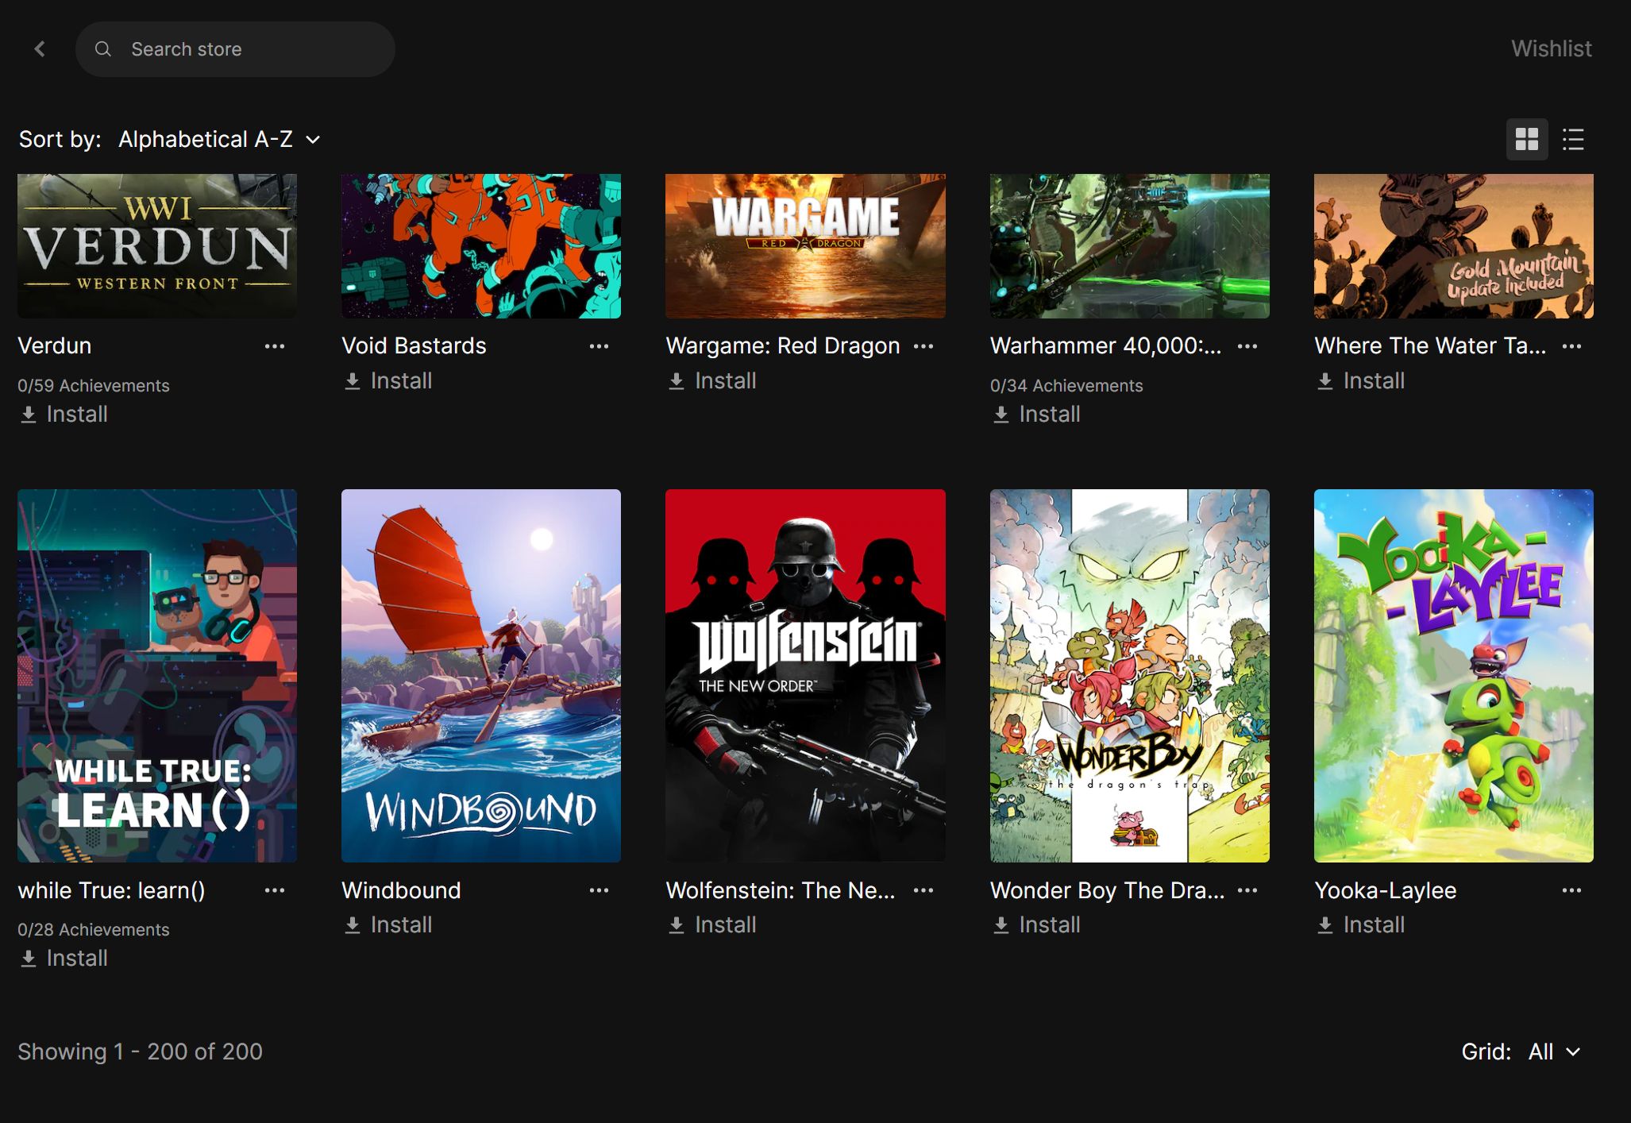
Task: Switch to list view layout
Action: click(1573, 140)
